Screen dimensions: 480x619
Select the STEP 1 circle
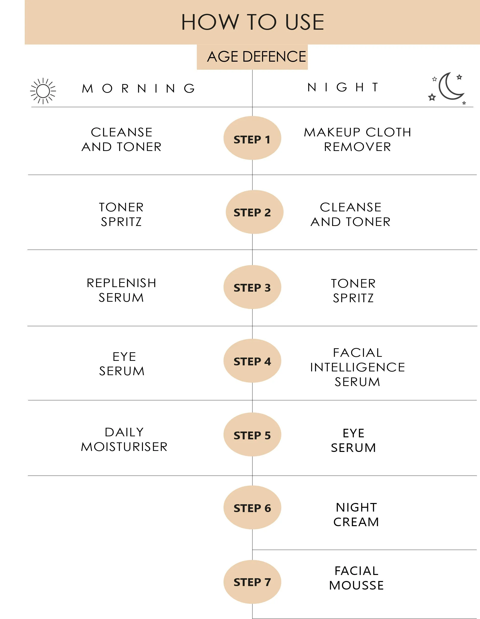point(252,138)
